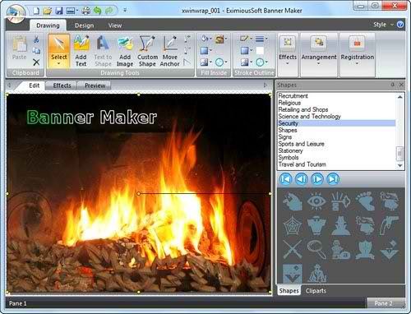411x314 pixels.
Task: Go to first page of shapes
Action: coord(285,179)
